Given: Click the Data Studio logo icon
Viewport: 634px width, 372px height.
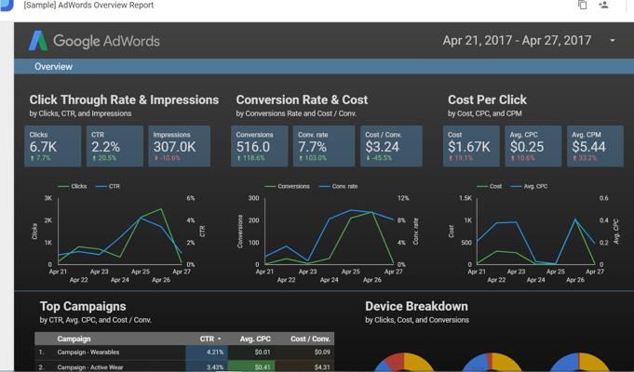Looking at the screenshot, I should click(7, 5).
